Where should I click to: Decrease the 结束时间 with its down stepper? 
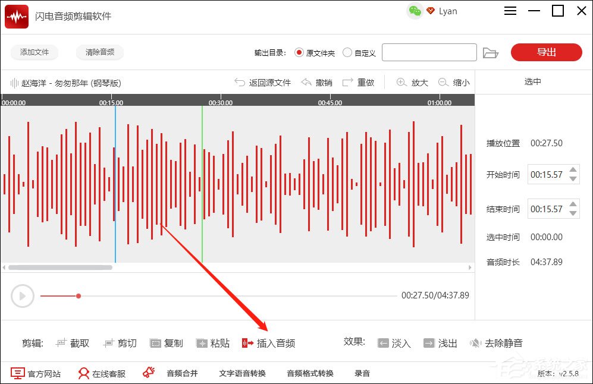pos(573,213)
